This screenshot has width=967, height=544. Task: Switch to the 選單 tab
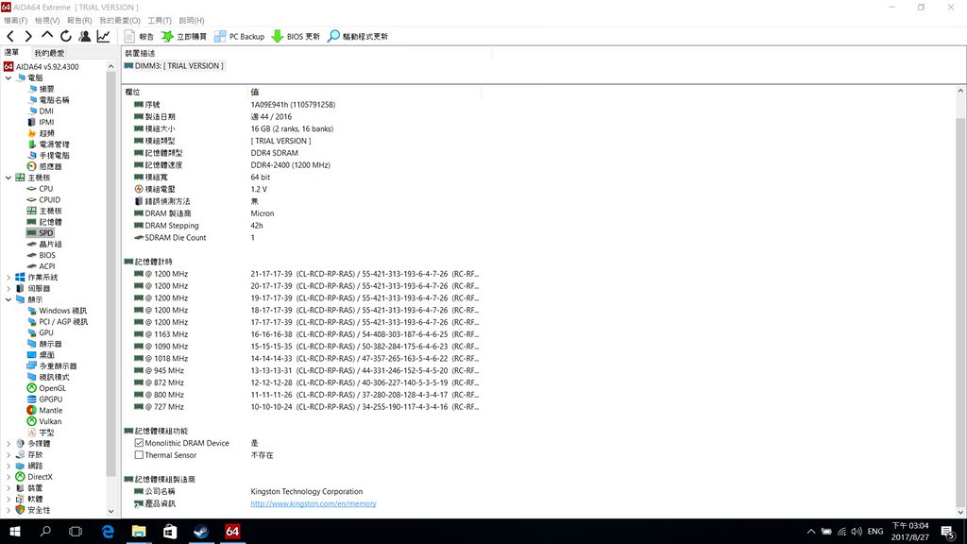tap(11, 53)
